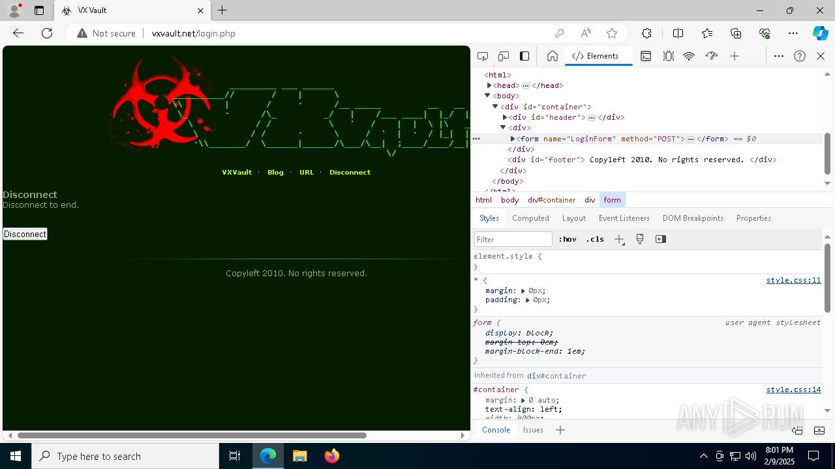The height and width of the screenshot is (469, 835).
Task: Open the style.css:11 source link
Action: point(793,280)
